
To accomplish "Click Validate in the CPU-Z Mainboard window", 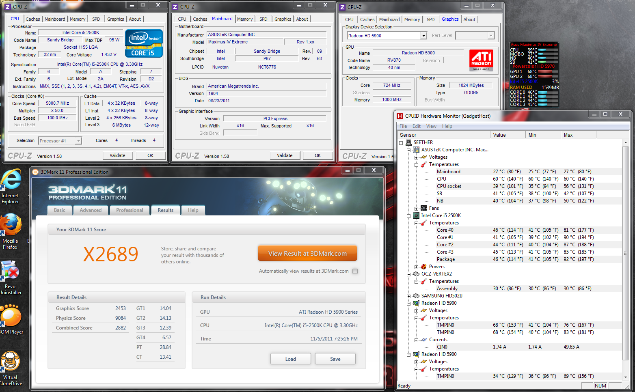I will [x=285, y=155].
